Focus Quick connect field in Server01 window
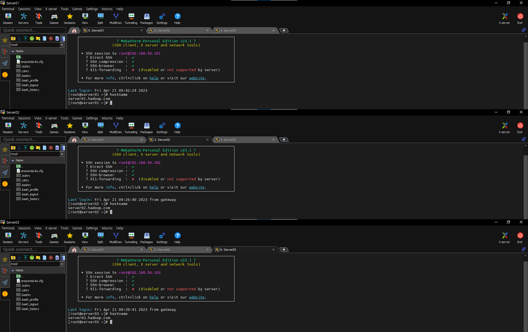The width and height of the screenshot is (528, 332). (33, 30)
